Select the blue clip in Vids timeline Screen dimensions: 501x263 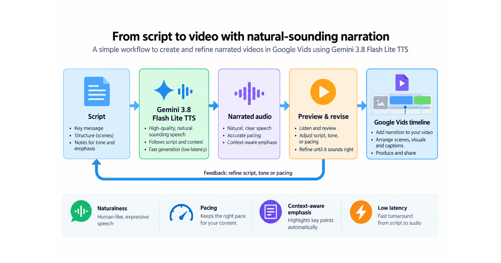tap(401, 100)
